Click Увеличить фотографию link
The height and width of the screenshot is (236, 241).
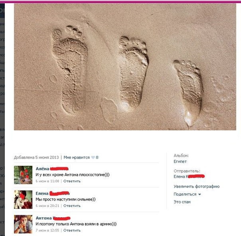pyautogui.click(x=197, y=187)
